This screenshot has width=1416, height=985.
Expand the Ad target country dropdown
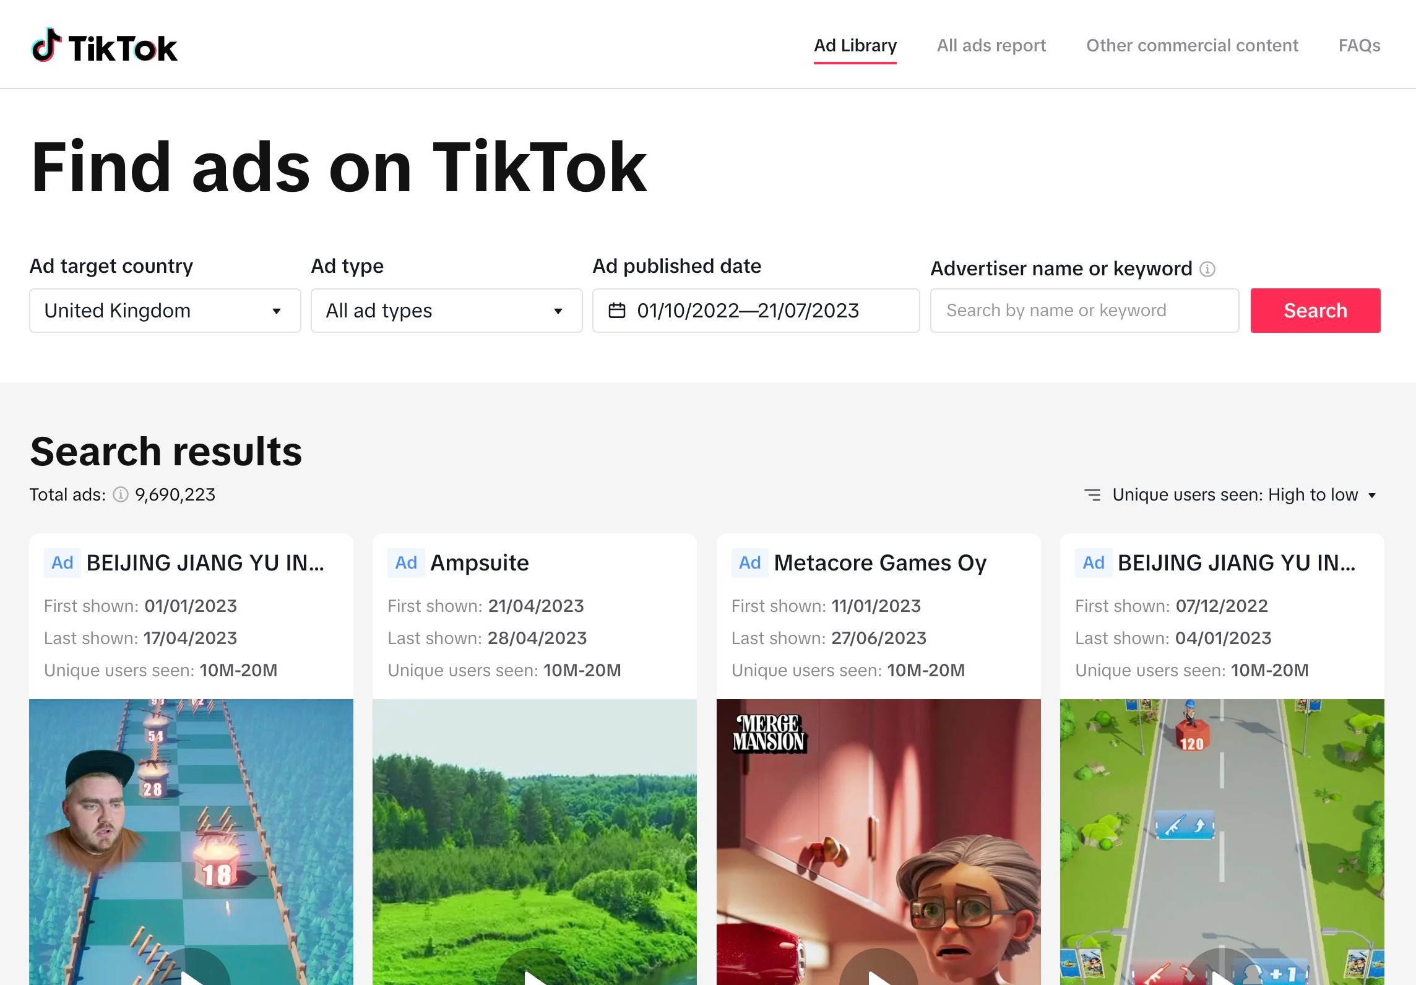tap(165, 311)
